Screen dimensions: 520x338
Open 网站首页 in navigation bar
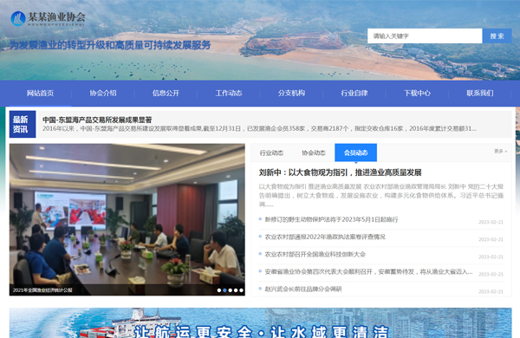point(40,94)
